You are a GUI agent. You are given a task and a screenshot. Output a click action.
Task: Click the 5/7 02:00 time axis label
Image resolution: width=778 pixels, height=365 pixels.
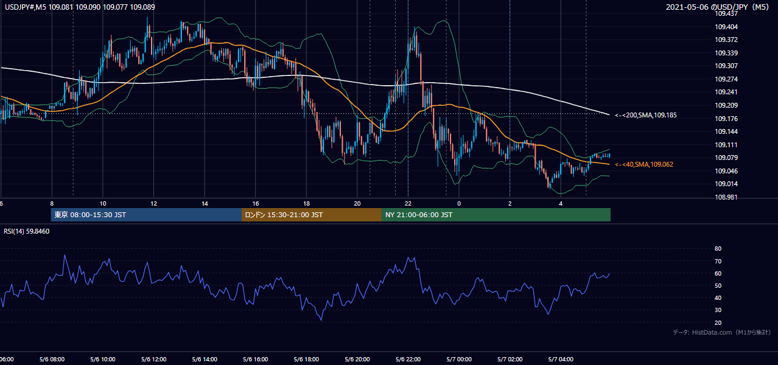510,360
